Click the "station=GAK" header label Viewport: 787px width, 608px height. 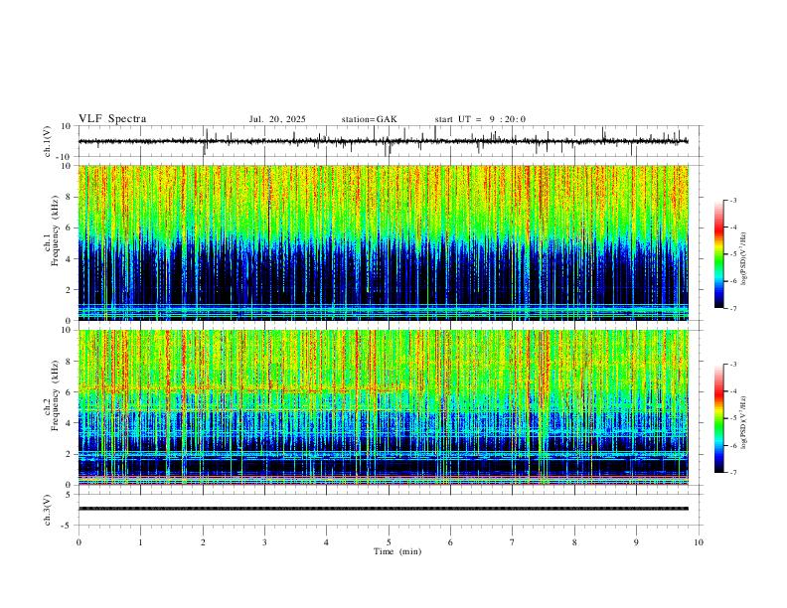pos(369,119)
